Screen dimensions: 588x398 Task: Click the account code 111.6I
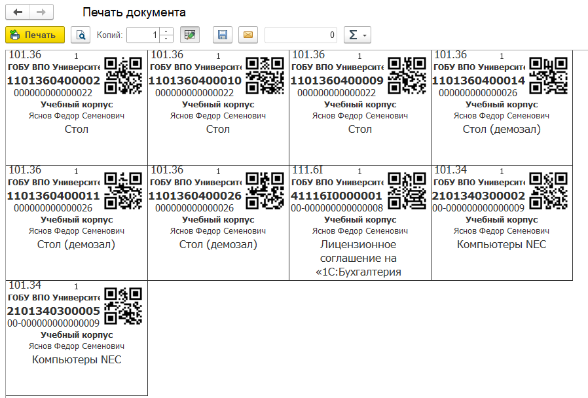[308, 170]
